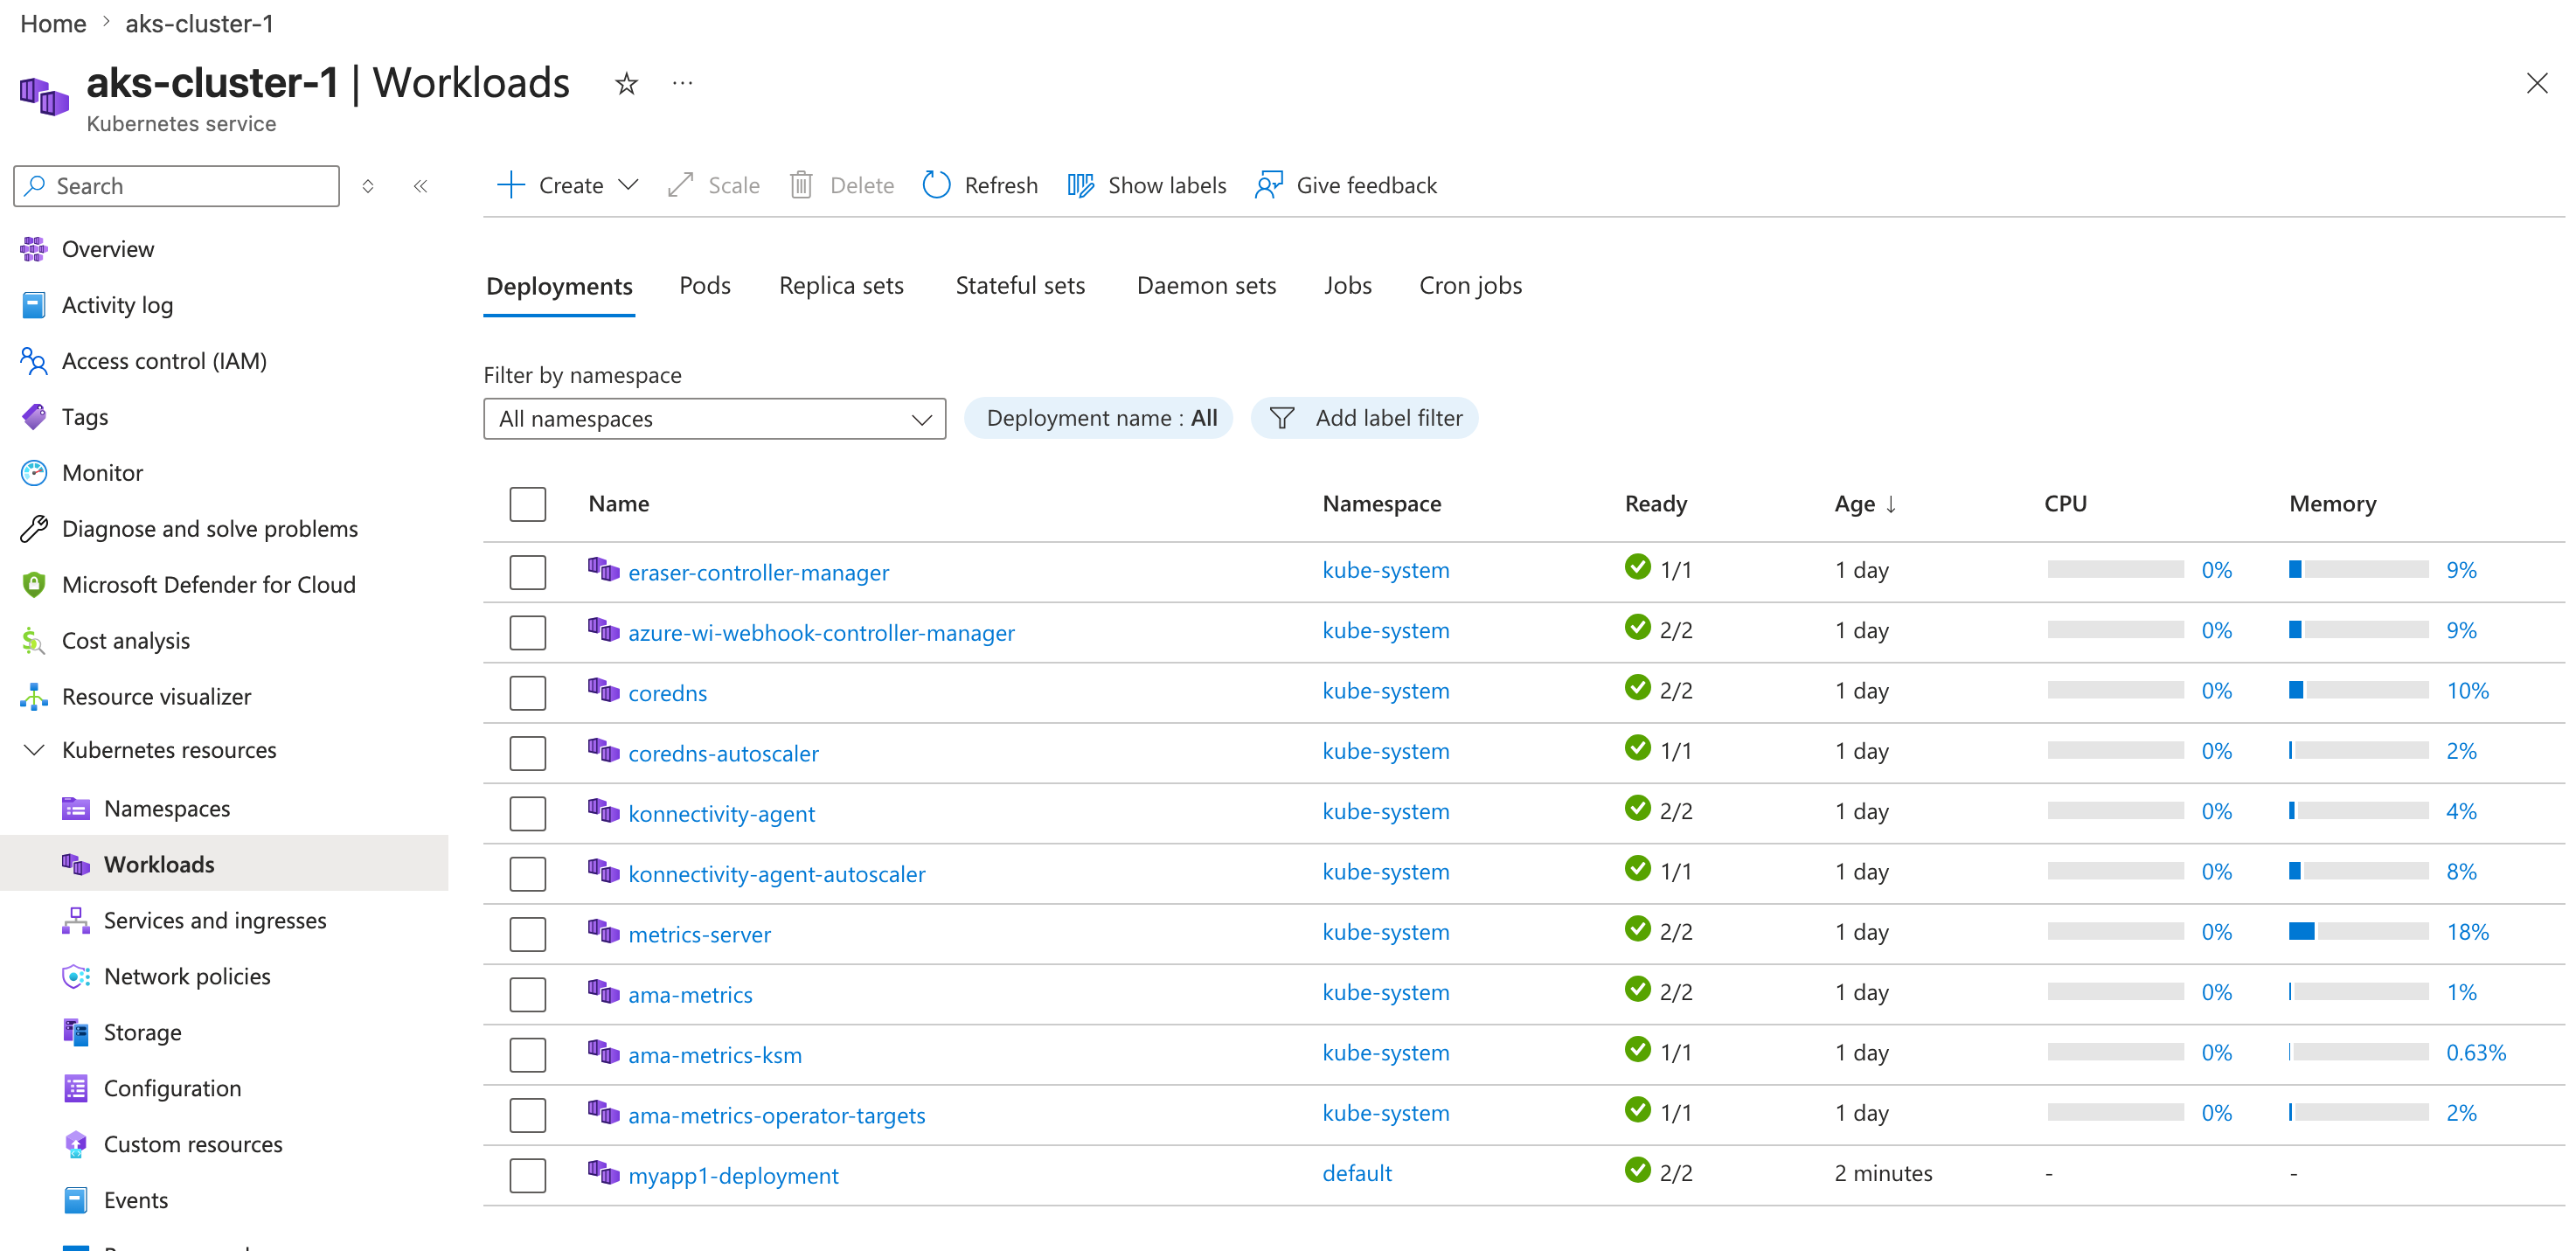Check the myapp1-deployment row checkbox

(527, 1176)
